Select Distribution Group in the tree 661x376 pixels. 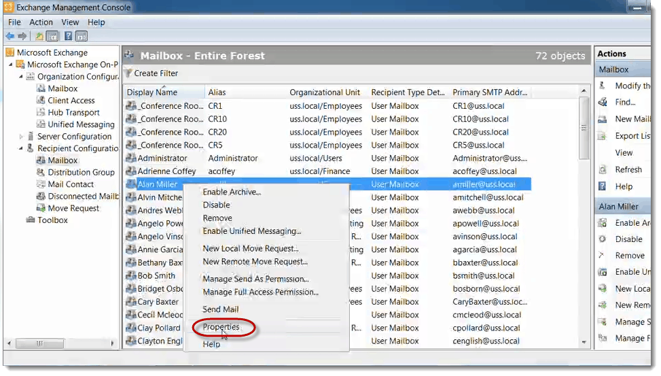click(x=81, y=172)
